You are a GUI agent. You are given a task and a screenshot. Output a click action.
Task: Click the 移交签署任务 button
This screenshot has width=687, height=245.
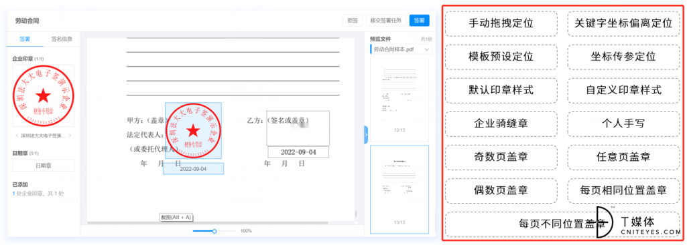click(x=386, y=21)
